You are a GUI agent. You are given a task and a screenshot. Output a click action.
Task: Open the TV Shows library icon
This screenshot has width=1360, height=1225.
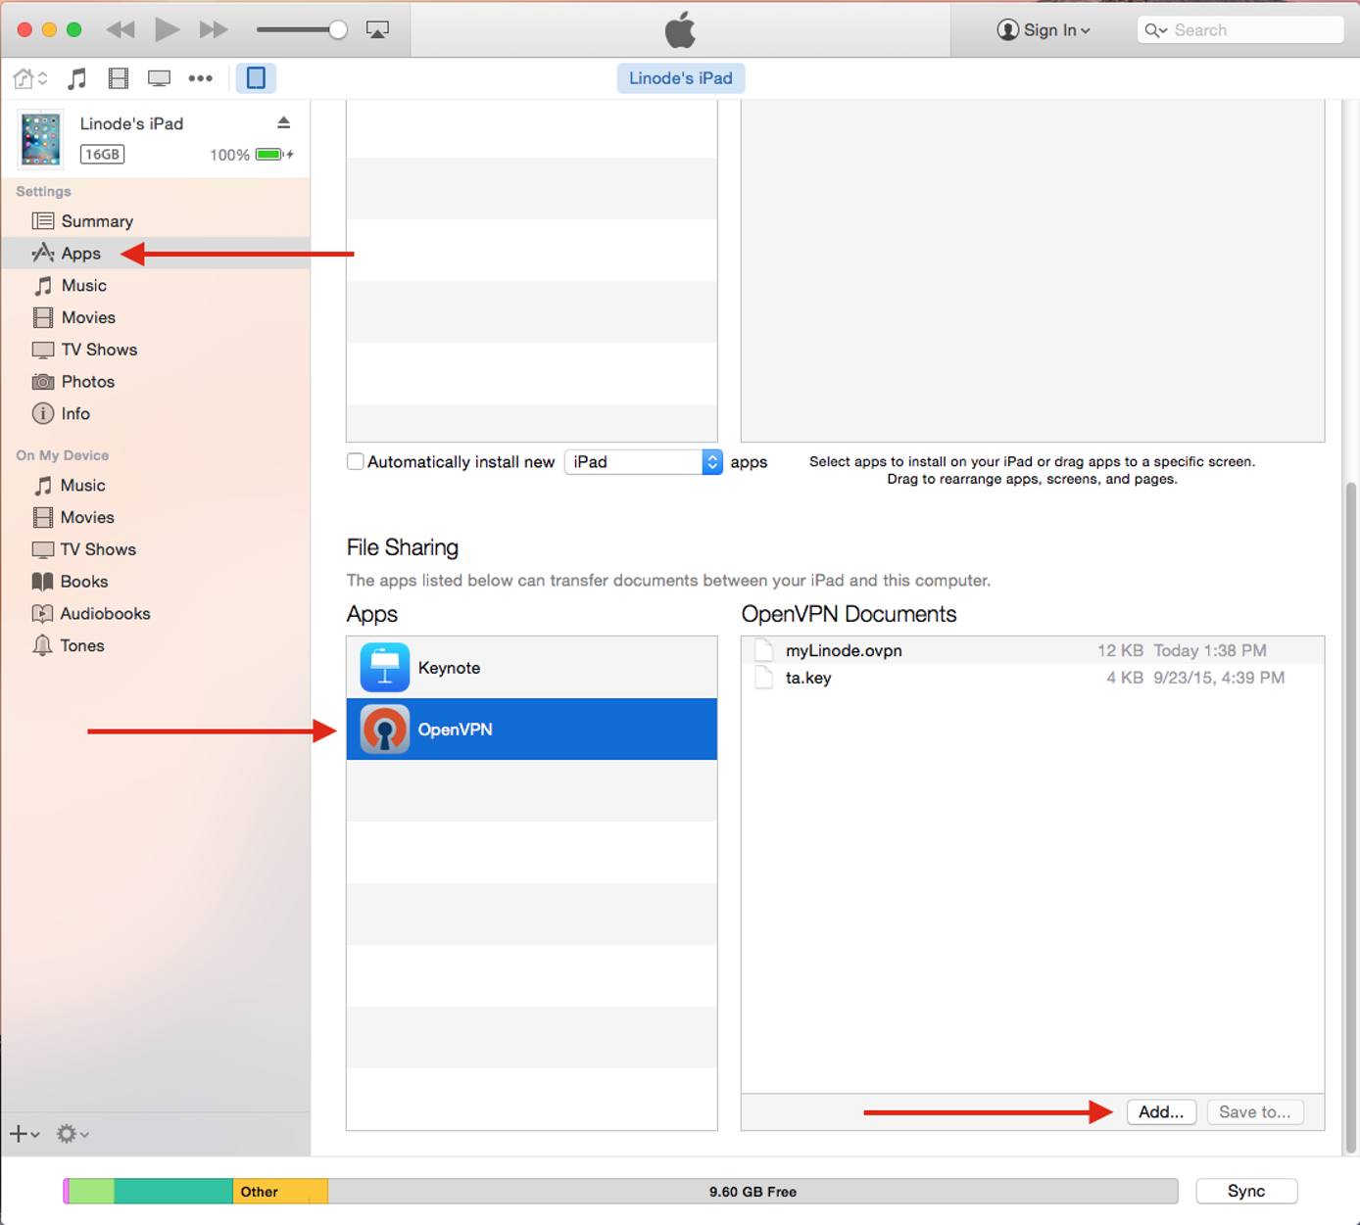coord(159,78)
